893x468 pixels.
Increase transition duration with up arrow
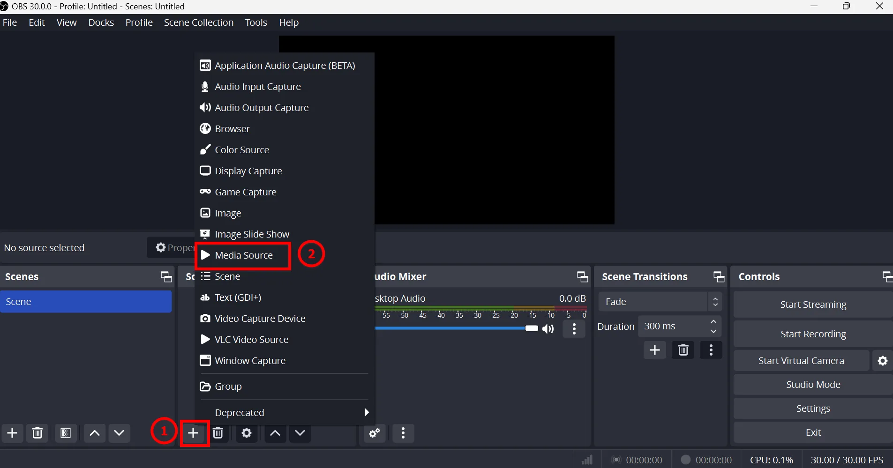[x=713, y=321]
